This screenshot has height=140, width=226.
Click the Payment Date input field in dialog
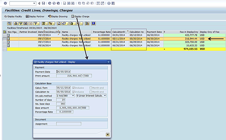click(x=64, y=72)
